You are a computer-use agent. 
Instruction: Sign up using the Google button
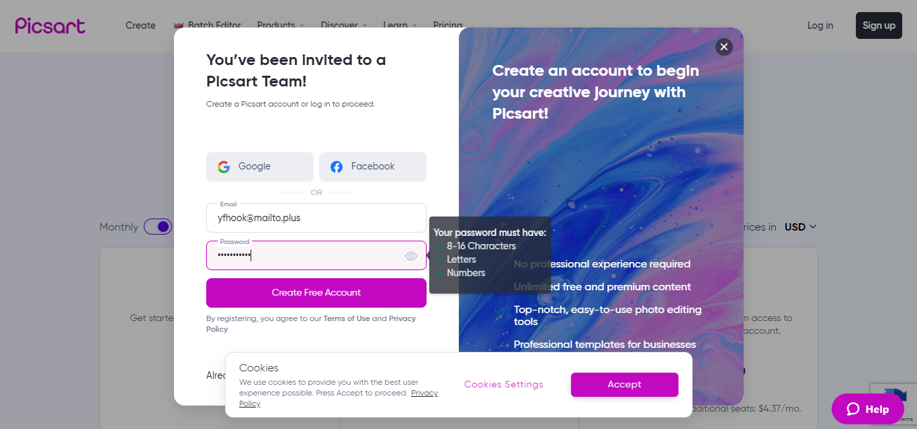[x=259, y=167]
